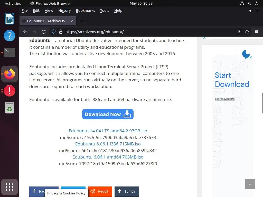Open the File menu
The width and height of the screenshot is (263, 197).
(x=24, y=11)
